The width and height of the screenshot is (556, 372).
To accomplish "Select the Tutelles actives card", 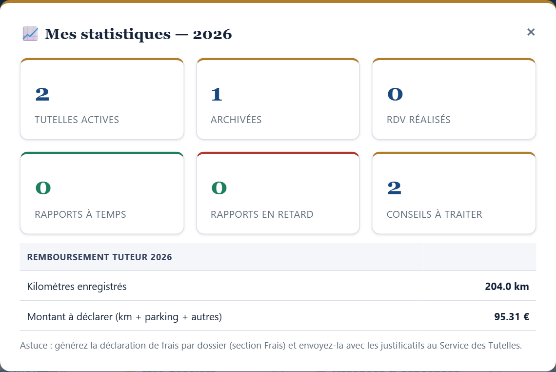I will coord(102,99).
